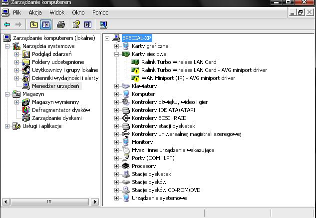Click the USB controllers icon
This screenshot has width=316, height=218.
(126, 134)
